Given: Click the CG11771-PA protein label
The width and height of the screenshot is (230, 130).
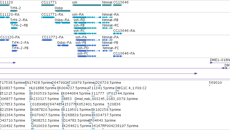Looking at the screenshot, I should pos(53,37).
